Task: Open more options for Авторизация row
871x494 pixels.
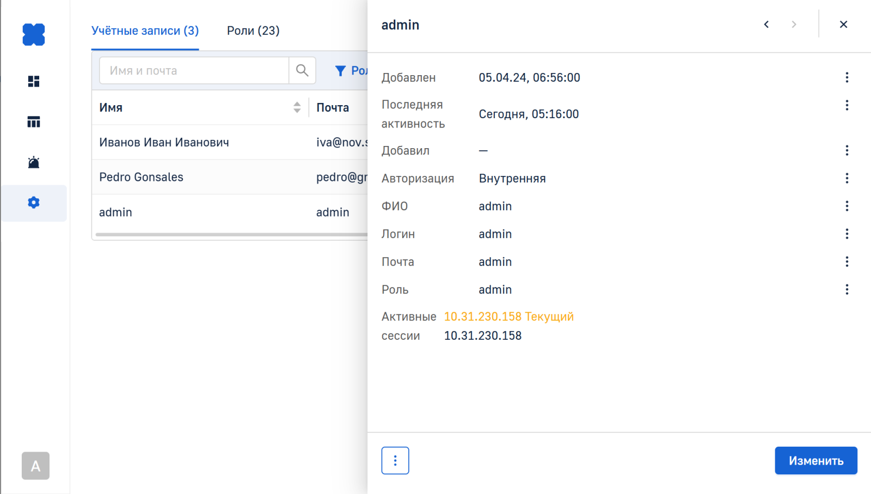Action: [x=847, y=178]
